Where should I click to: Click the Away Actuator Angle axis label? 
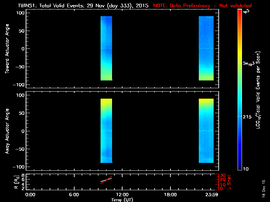click(6, 131)
